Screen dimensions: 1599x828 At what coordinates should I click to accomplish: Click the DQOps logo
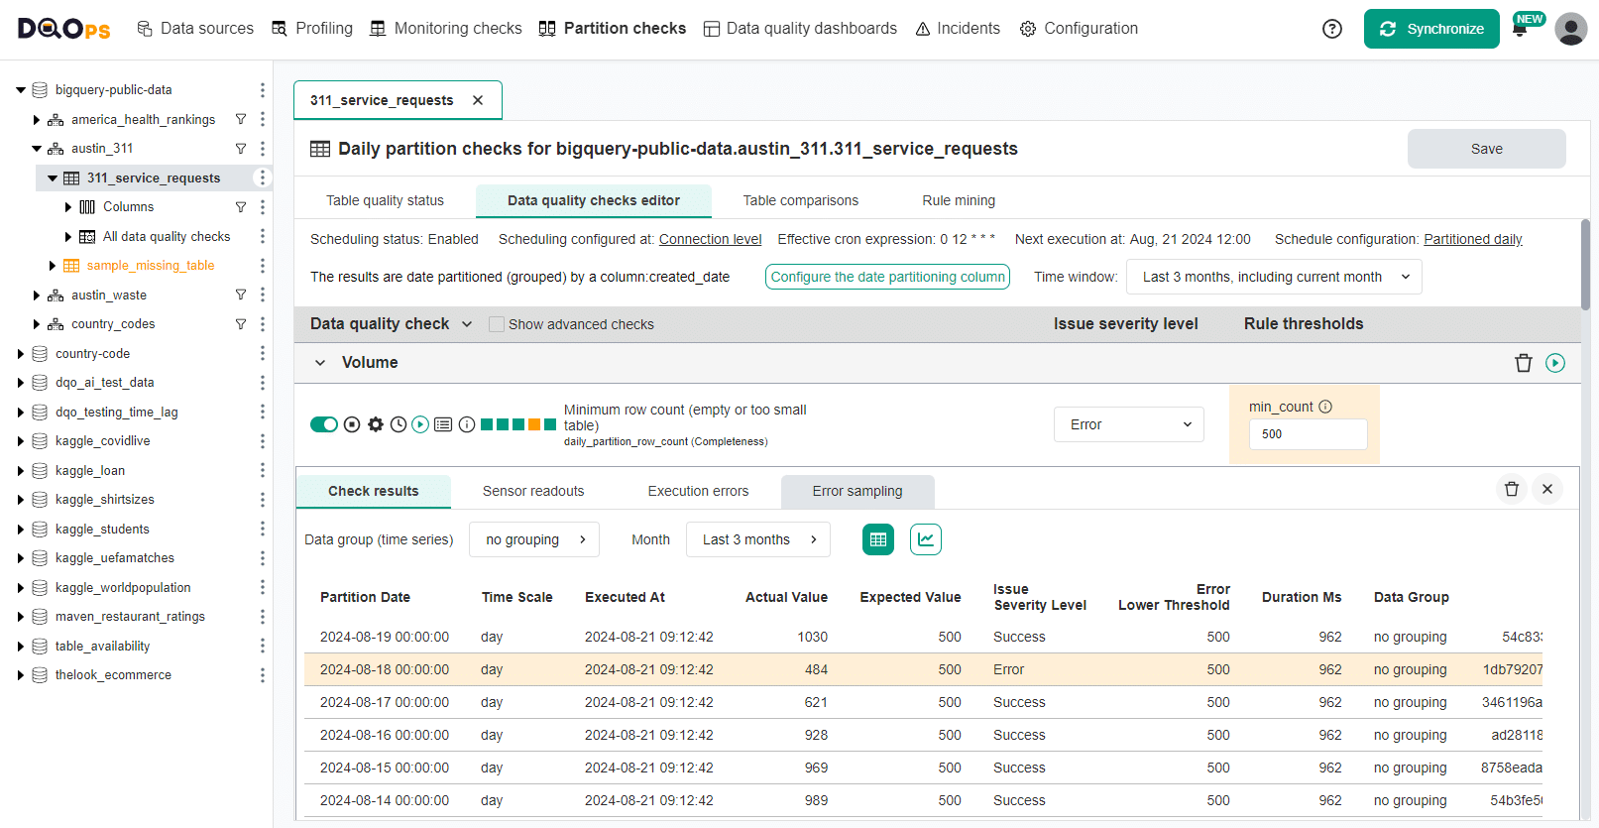click(63, 29)
